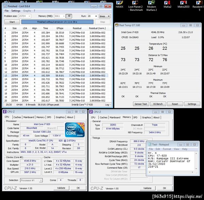Switch to Mainboard tab in left CPU-Z
This screenshot has height=200, width=204.
point(29,117)
